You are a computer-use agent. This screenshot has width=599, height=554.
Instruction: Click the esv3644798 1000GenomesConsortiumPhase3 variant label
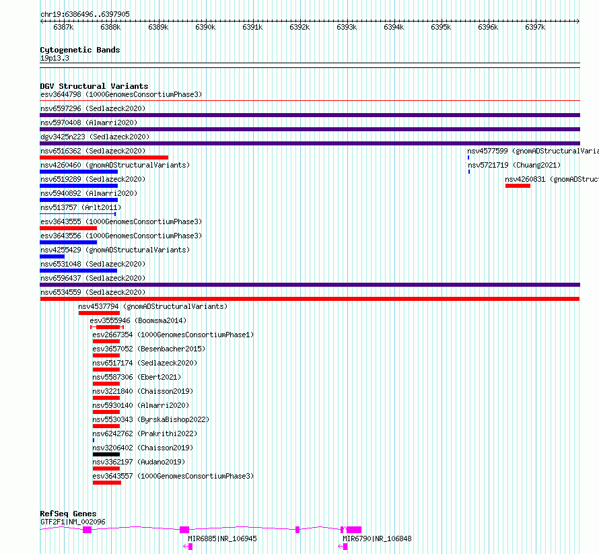tap(121, 94)
